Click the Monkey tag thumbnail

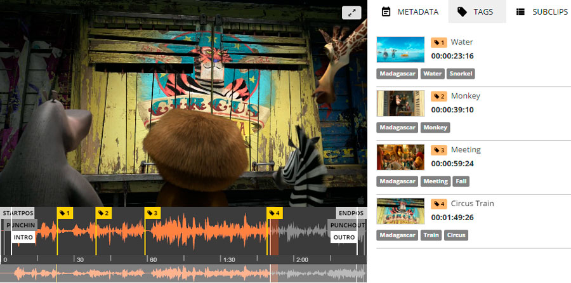(x=400, y=103)
